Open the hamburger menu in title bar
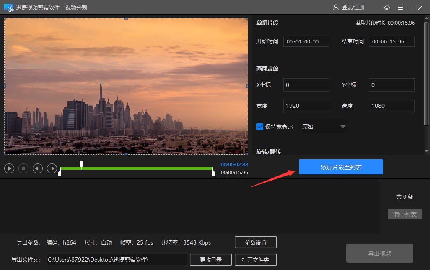430x270 pixels. point(400,8)
